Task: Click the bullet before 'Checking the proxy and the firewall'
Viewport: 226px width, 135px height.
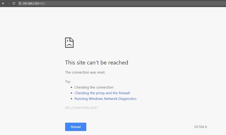Action: [71, 93]
